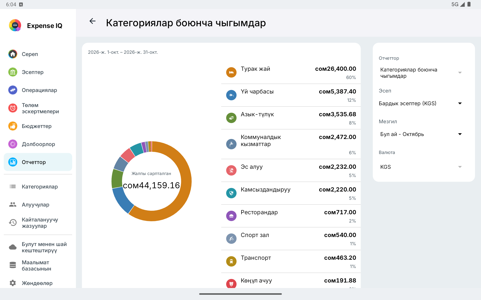Go back using the arrow icon

[92, 21]
